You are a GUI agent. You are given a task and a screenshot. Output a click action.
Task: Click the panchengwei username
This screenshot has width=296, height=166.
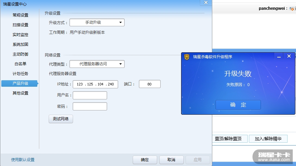272,8
